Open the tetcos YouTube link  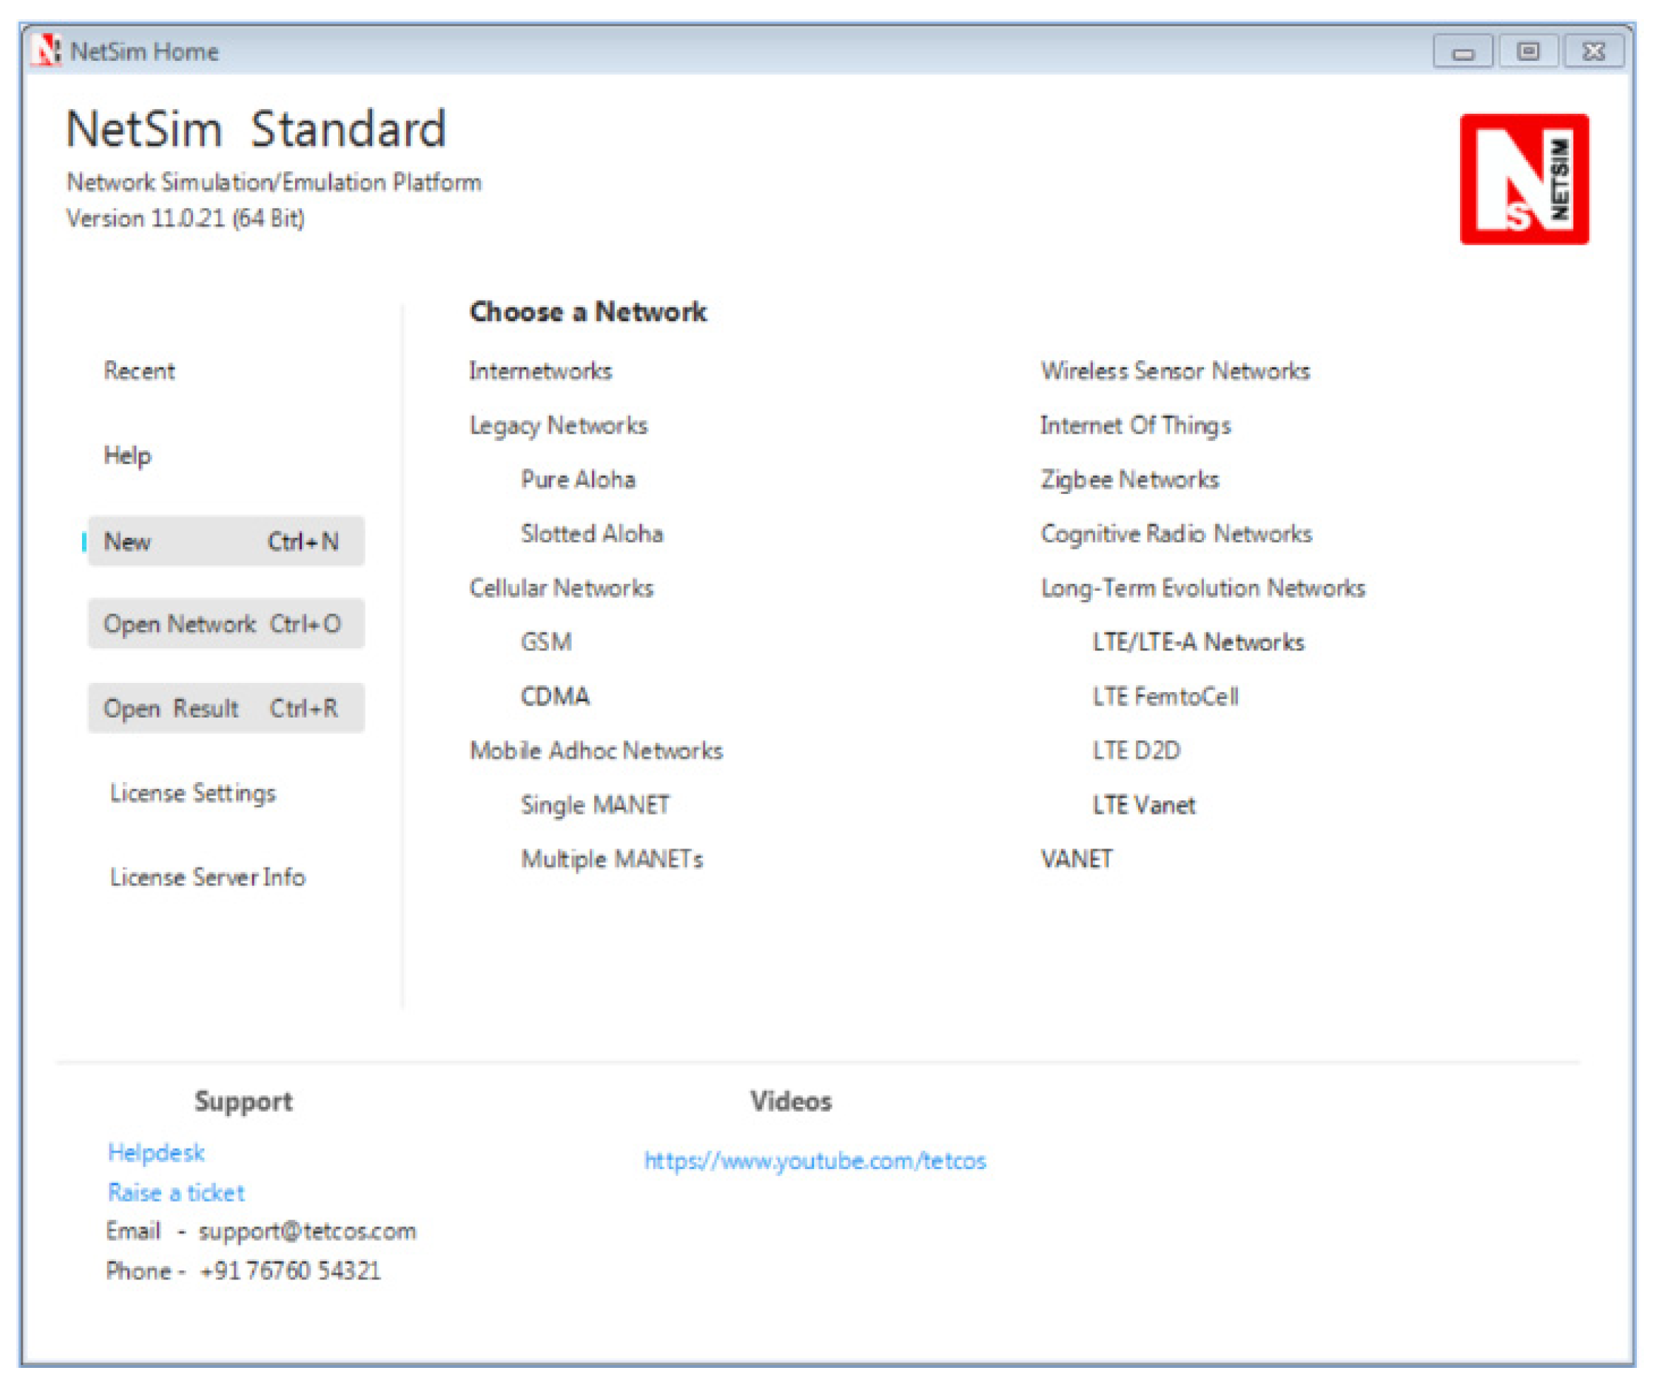tap(815, 1161)
